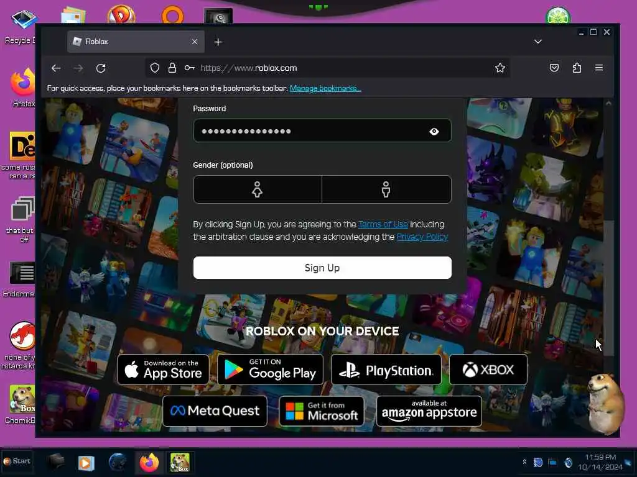Select the male gender option
Image resolution: width=637 pixels, height=477 pixels.
tap(386, 189)
